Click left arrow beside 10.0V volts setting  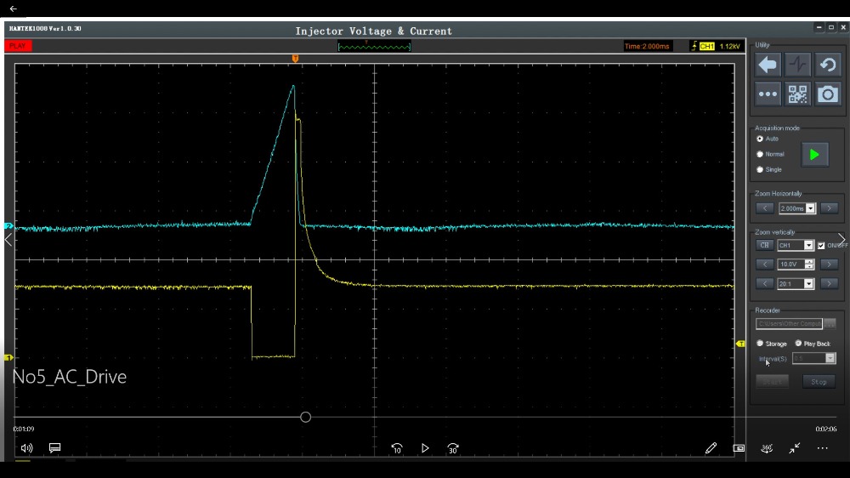tap(765, 265)
